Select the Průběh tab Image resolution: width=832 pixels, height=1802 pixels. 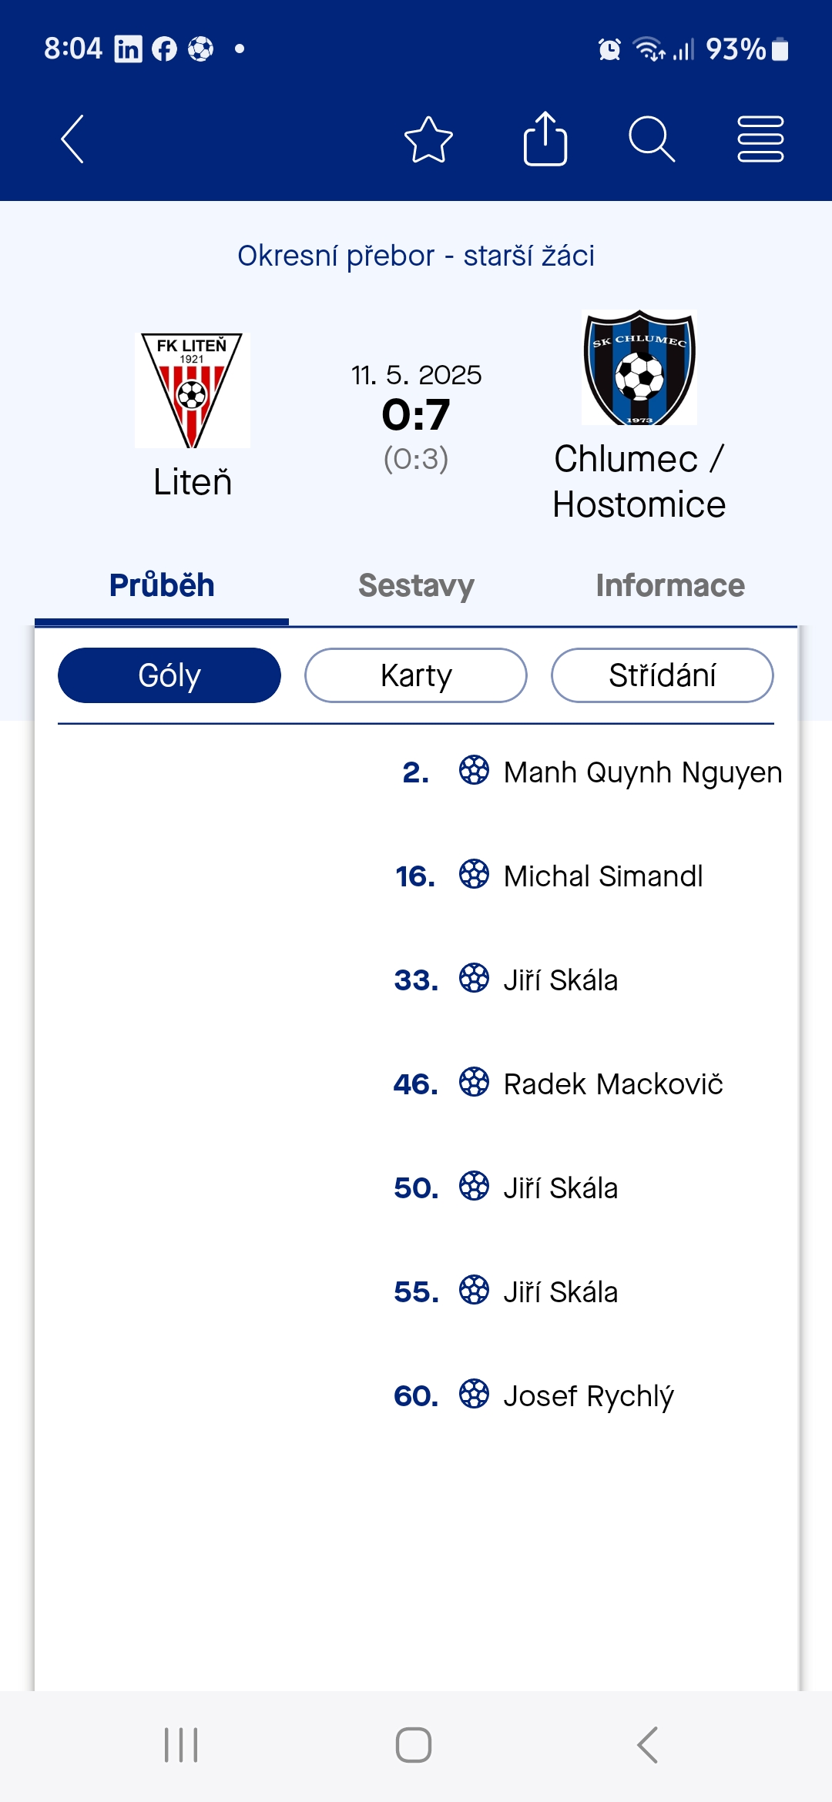tap(162, 586)
